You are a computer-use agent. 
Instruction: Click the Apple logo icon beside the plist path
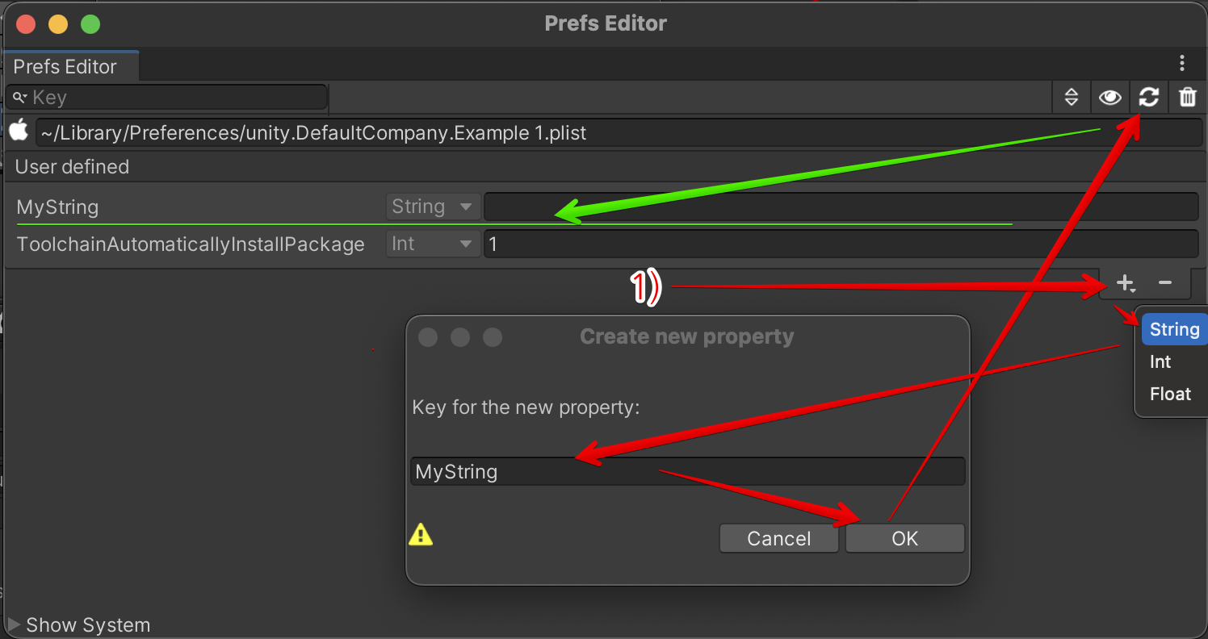pos(19,131)
